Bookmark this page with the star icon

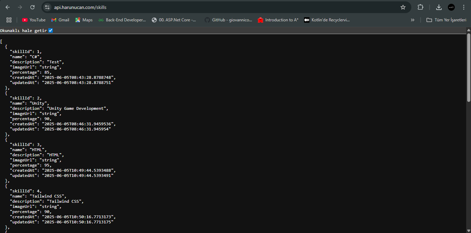point(403,7)
